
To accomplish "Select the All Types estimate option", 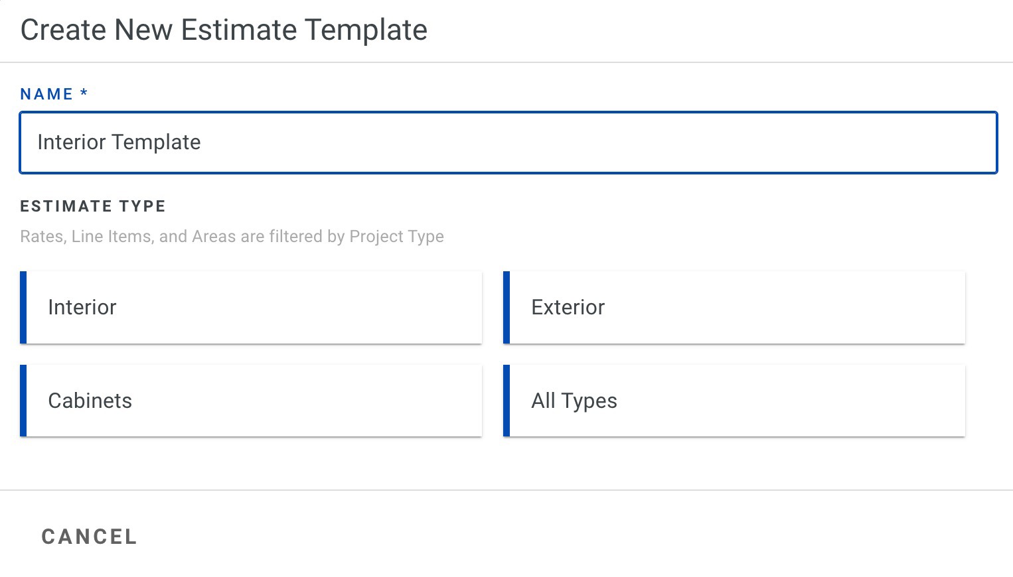I will click(734, 401).
